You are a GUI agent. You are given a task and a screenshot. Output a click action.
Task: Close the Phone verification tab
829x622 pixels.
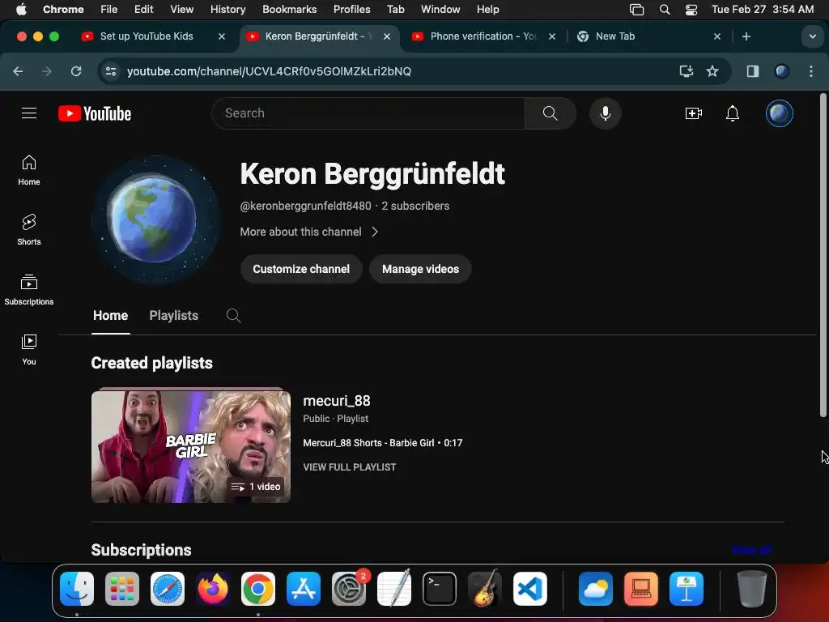[552, 36]
